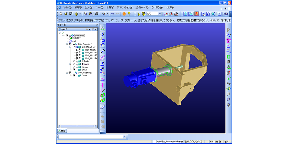Click the New document icon
Image resolution: width=288 pixels, height=144 pixels.
pyautogui.click(x=61, y=14)
